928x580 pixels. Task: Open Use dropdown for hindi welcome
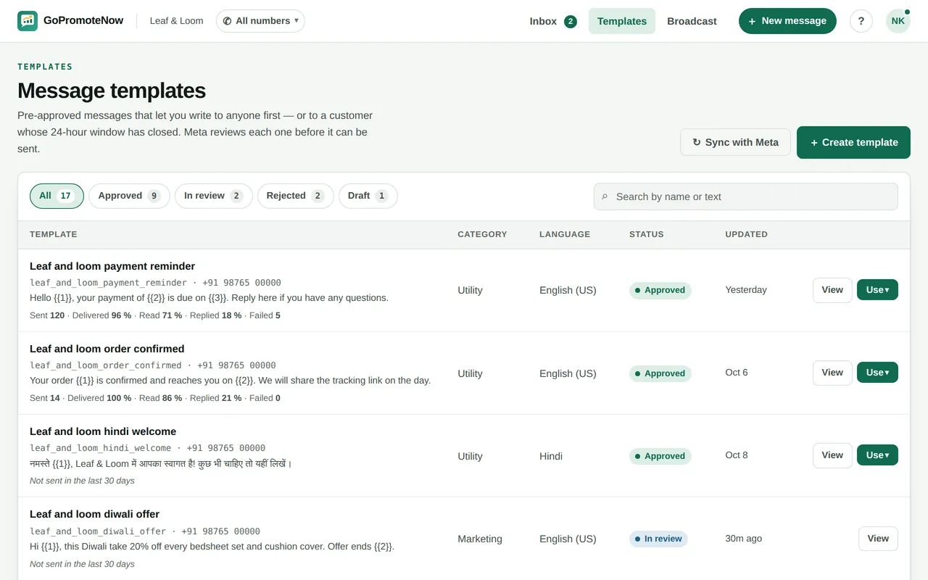[x=877, y=455]
